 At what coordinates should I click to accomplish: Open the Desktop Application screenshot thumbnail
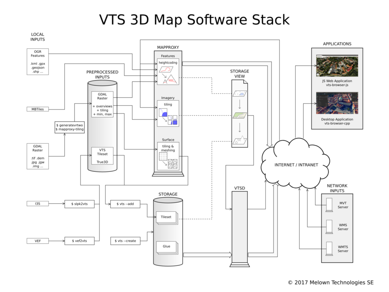tap(337, 103)
